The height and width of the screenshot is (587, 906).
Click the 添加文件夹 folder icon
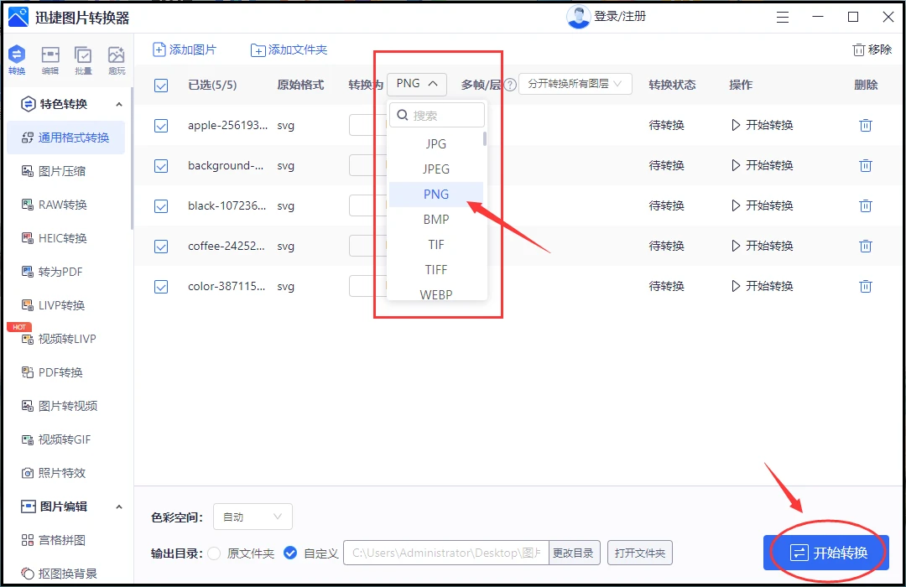[x=258, y=50]
